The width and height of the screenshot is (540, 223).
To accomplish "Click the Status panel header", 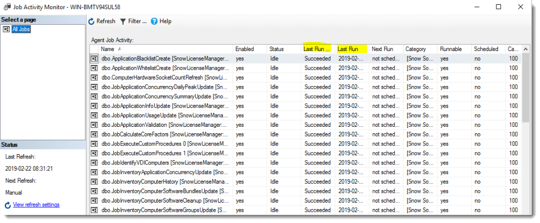I will tap(42, 145).
